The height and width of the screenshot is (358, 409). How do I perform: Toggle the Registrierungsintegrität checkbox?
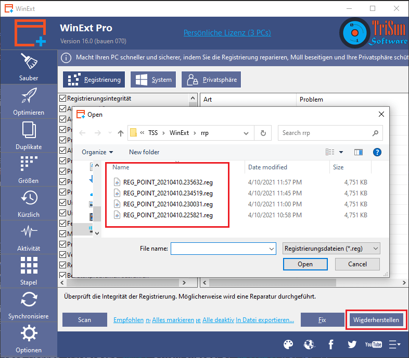[62, 98]
